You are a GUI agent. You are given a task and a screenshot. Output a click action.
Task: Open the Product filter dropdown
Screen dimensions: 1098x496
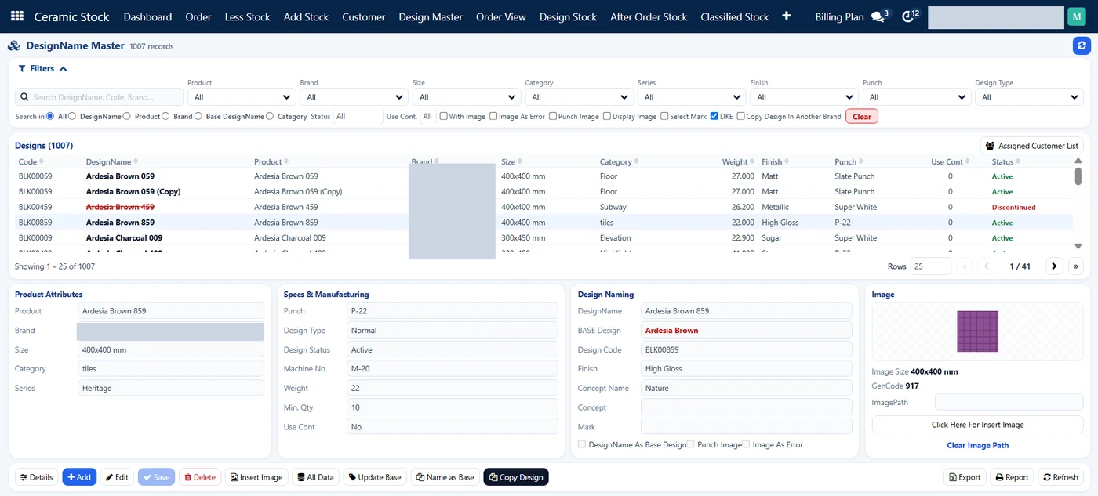[241, 97]
